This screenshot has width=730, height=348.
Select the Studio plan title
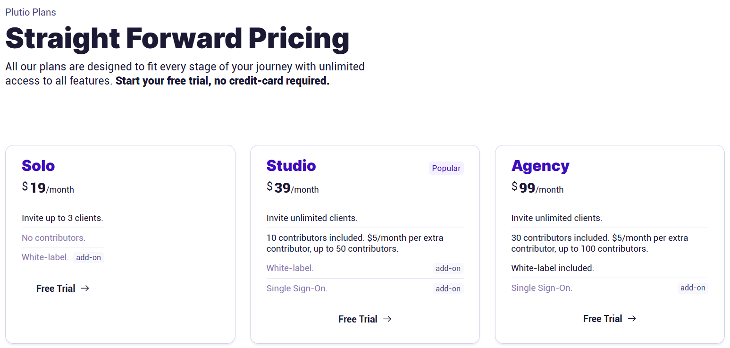tap(291, 166)
